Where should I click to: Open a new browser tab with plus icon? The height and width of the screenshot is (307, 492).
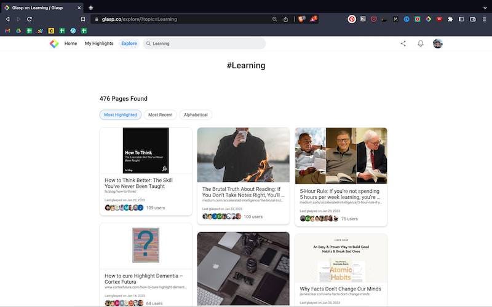click(x=90, y=7)
